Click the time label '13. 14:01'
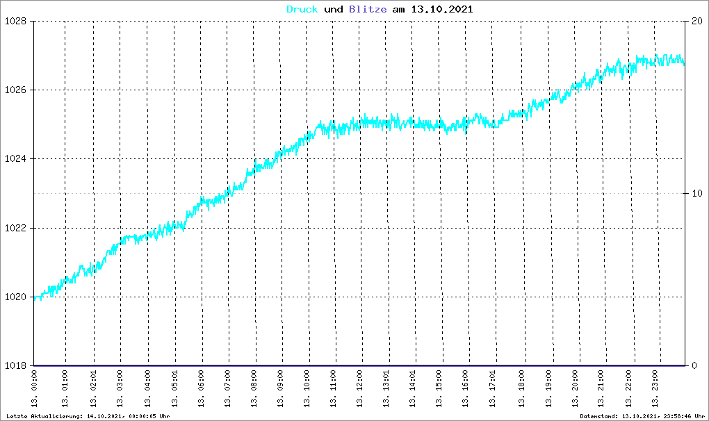709x421 pixels. pyautogui.click(x=412, y=388)
